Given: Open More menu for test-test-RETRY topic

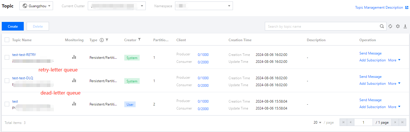Looking at the screenshot, I should coord(394,60).
